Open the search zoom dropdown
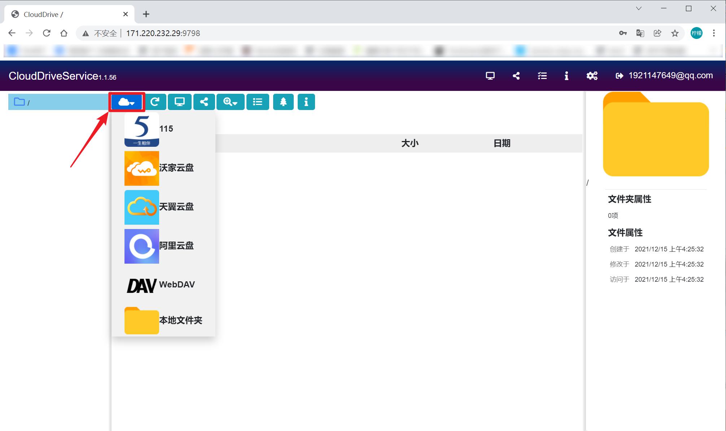Image resolution: width=726 pixels, height=431 pixels. (x=230, y=102)
